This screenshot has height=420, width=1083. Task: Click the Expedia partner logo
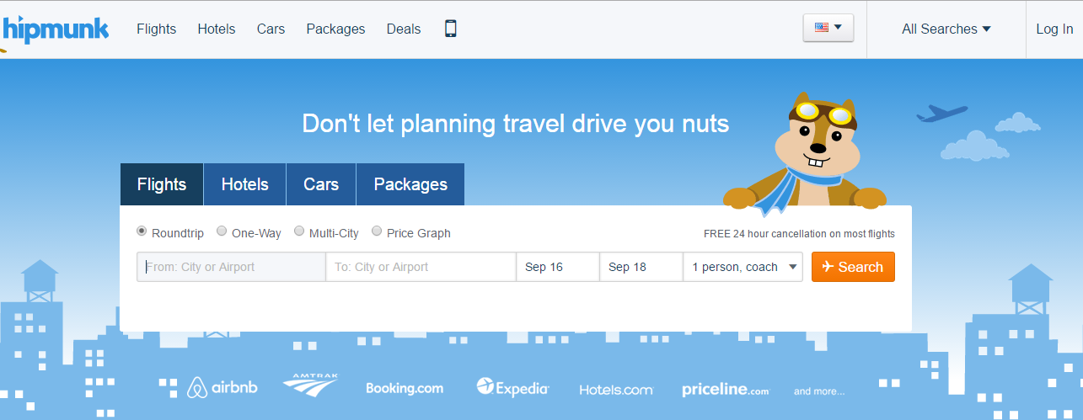point(512,388)
